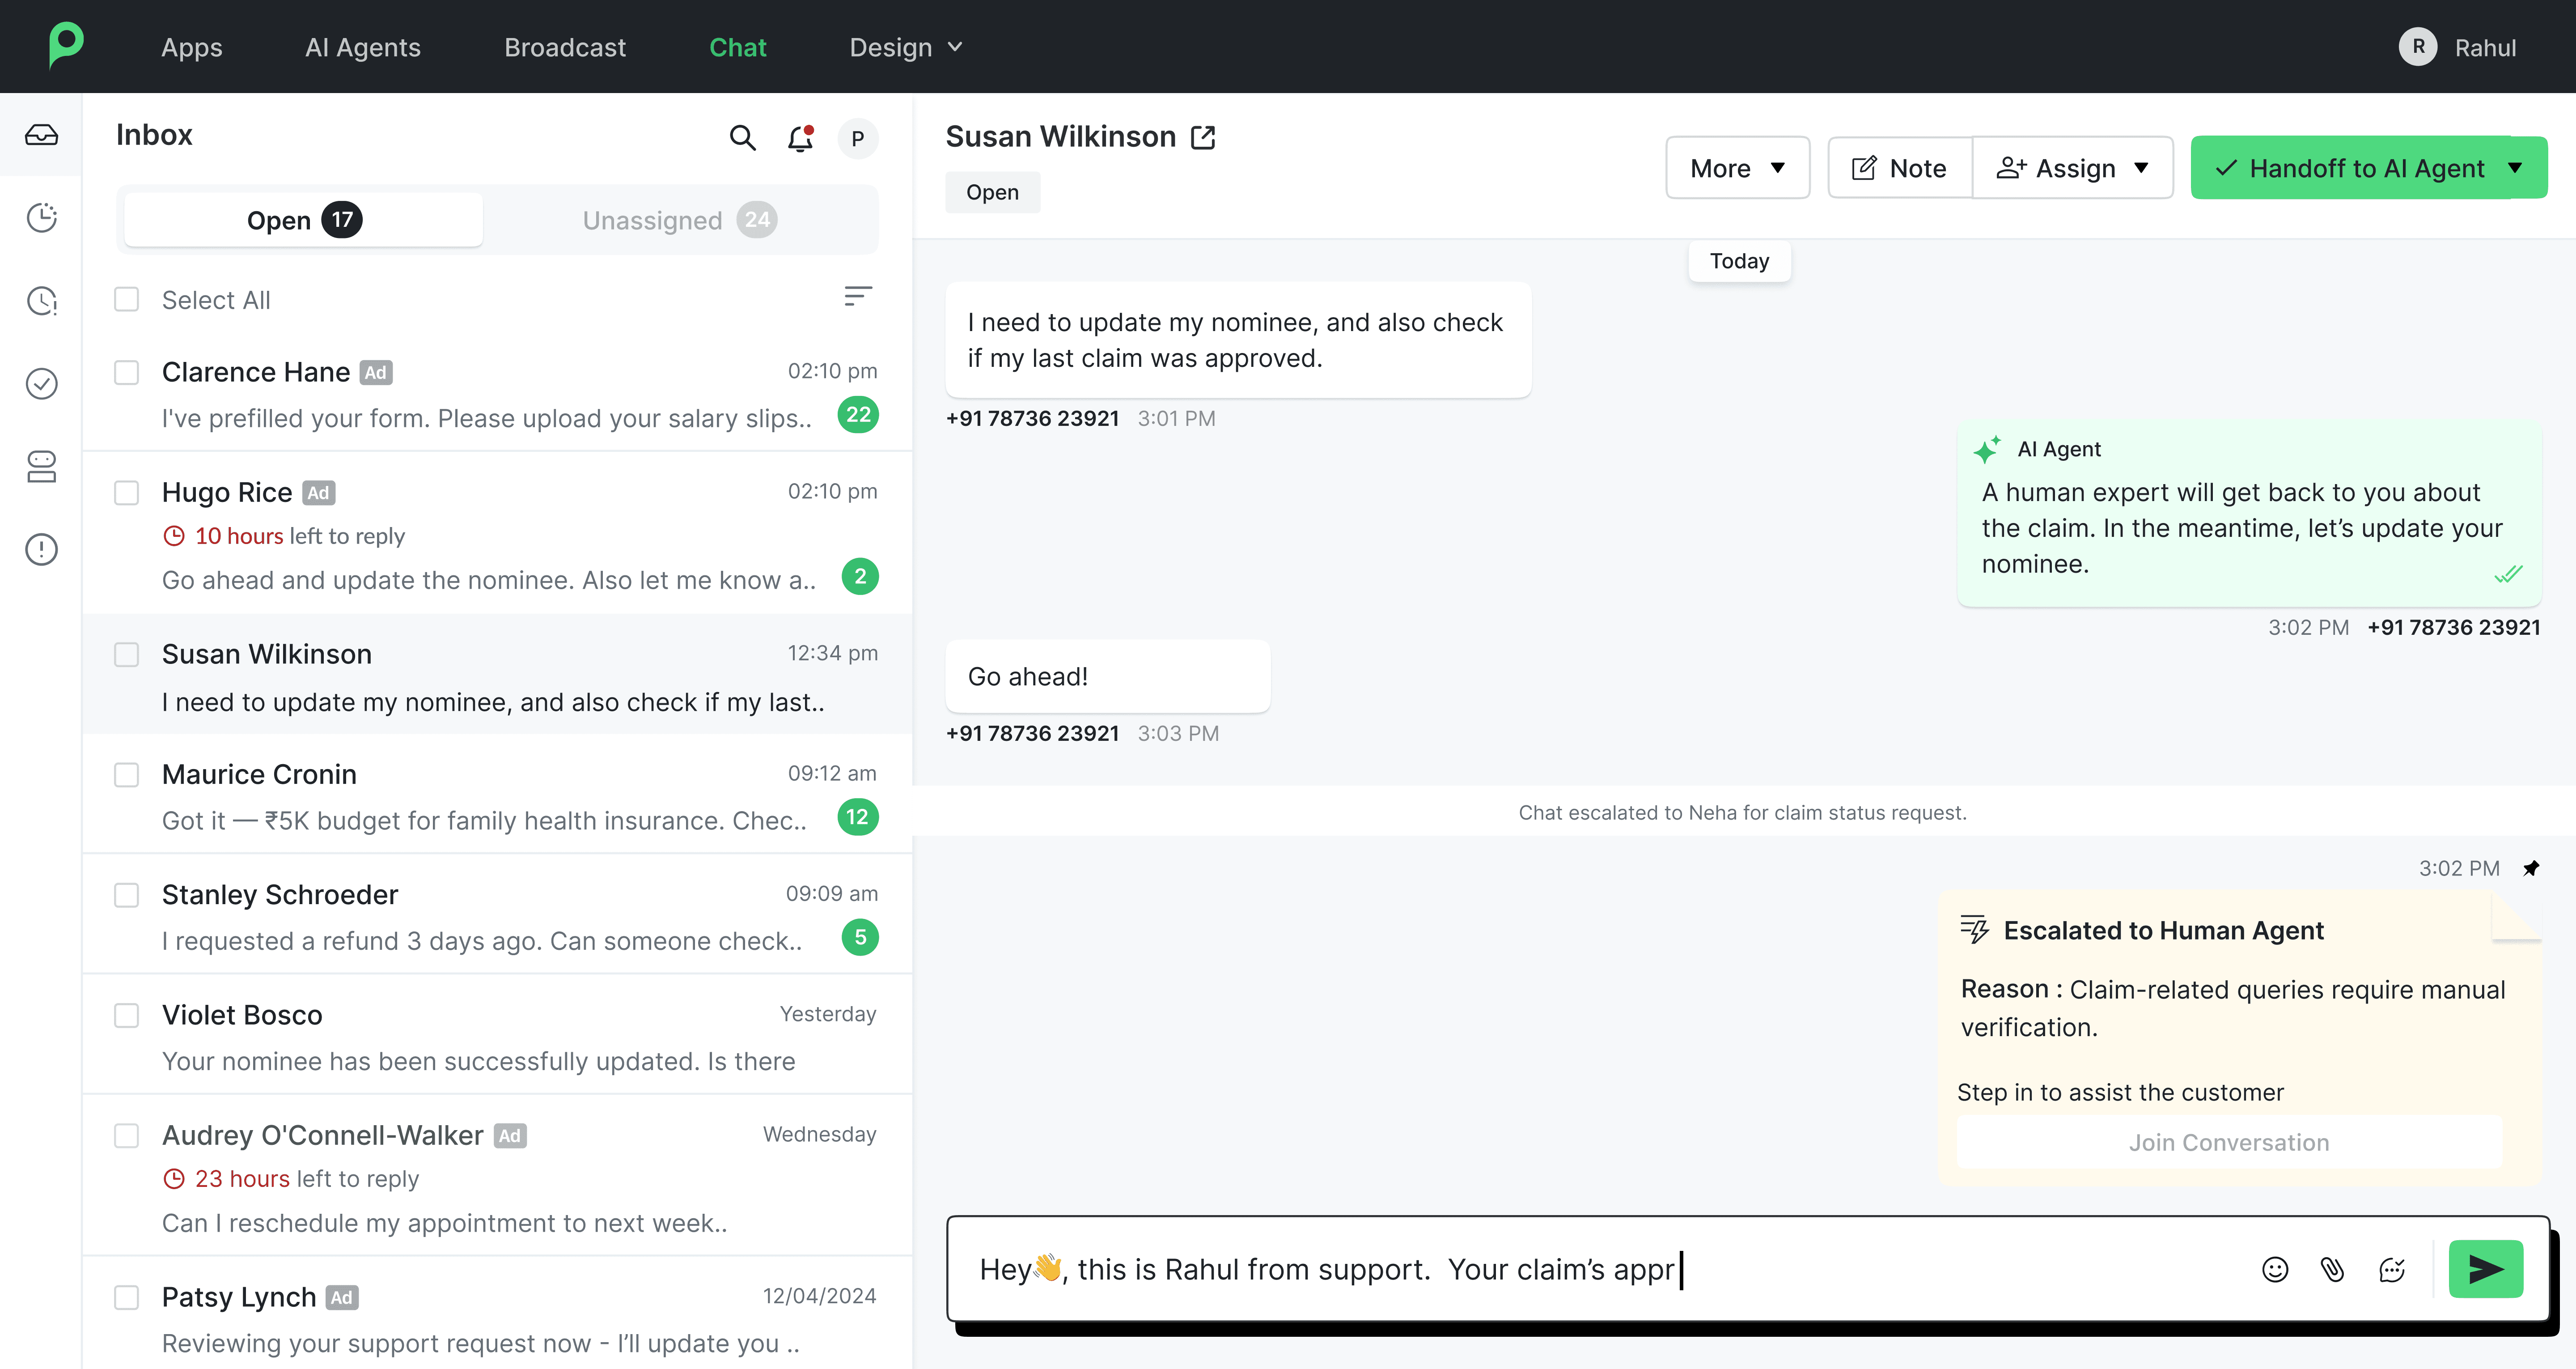Viewport: 2576px width, 1369px height.
Task: Click the attachment paperclip icon
Action: click(x=2332, y=1270)
